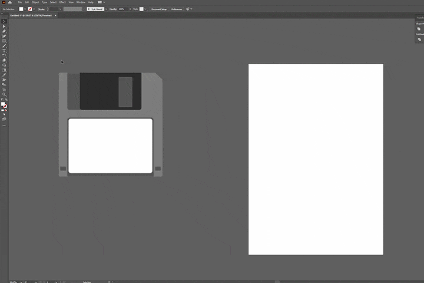
Task: Expand the stroke color dropdown arrow
Action: tap(34, 9)
